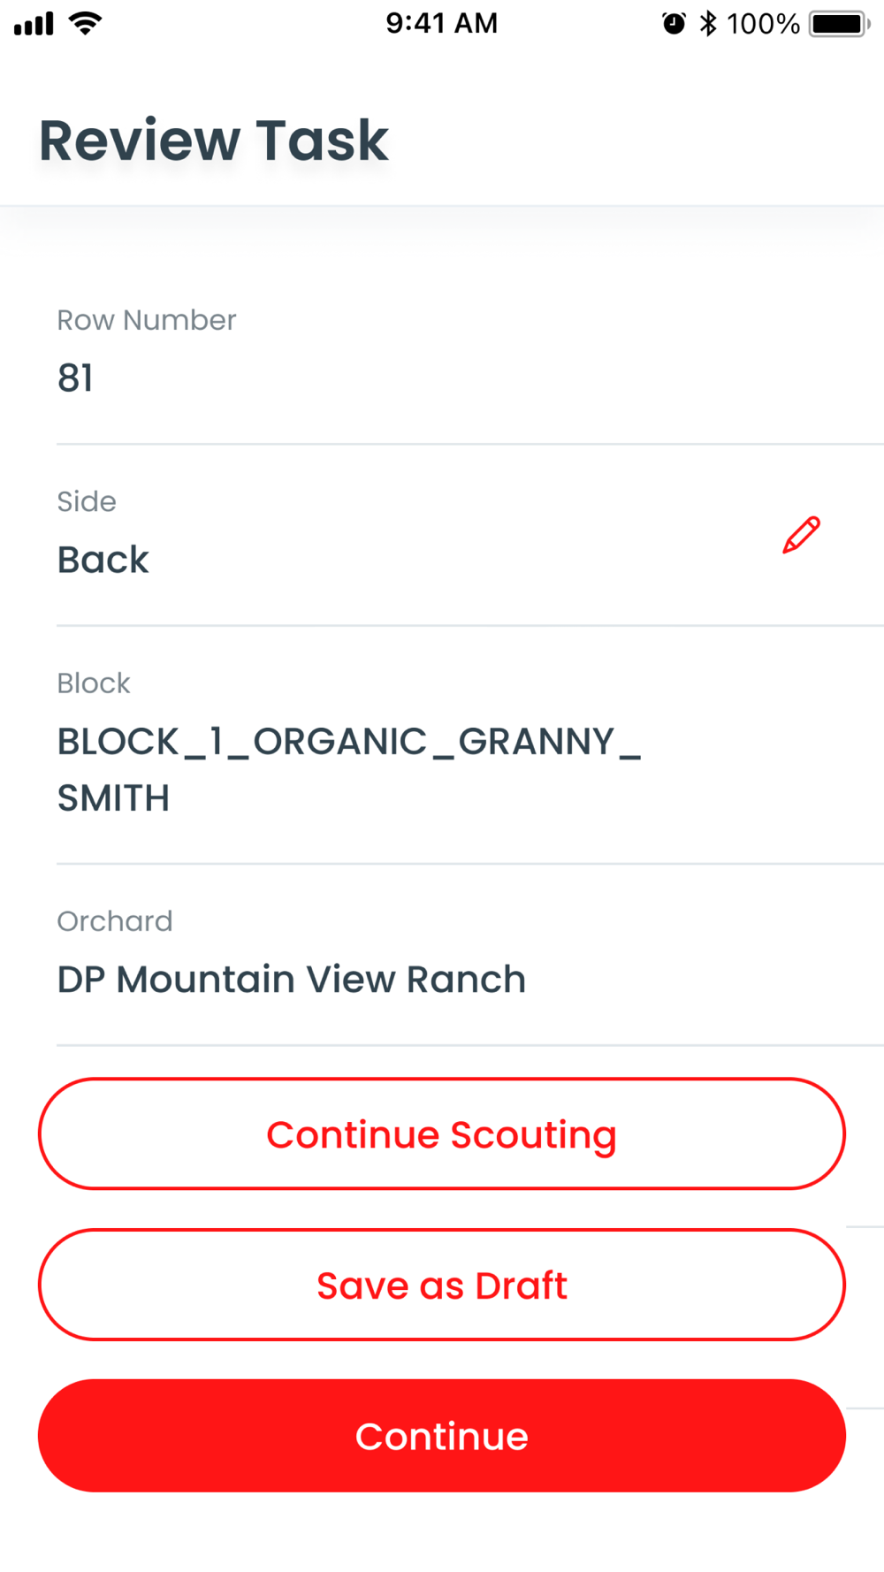Tap the pencil edit icon for Side

point(801,536)
